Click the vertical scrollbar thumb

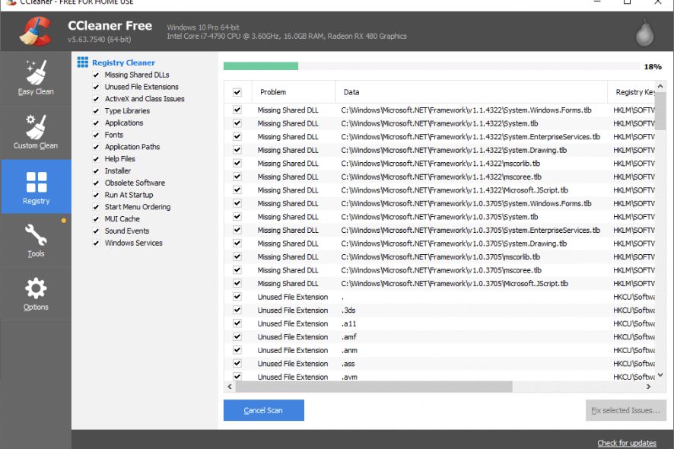click(x=660, y=111)
